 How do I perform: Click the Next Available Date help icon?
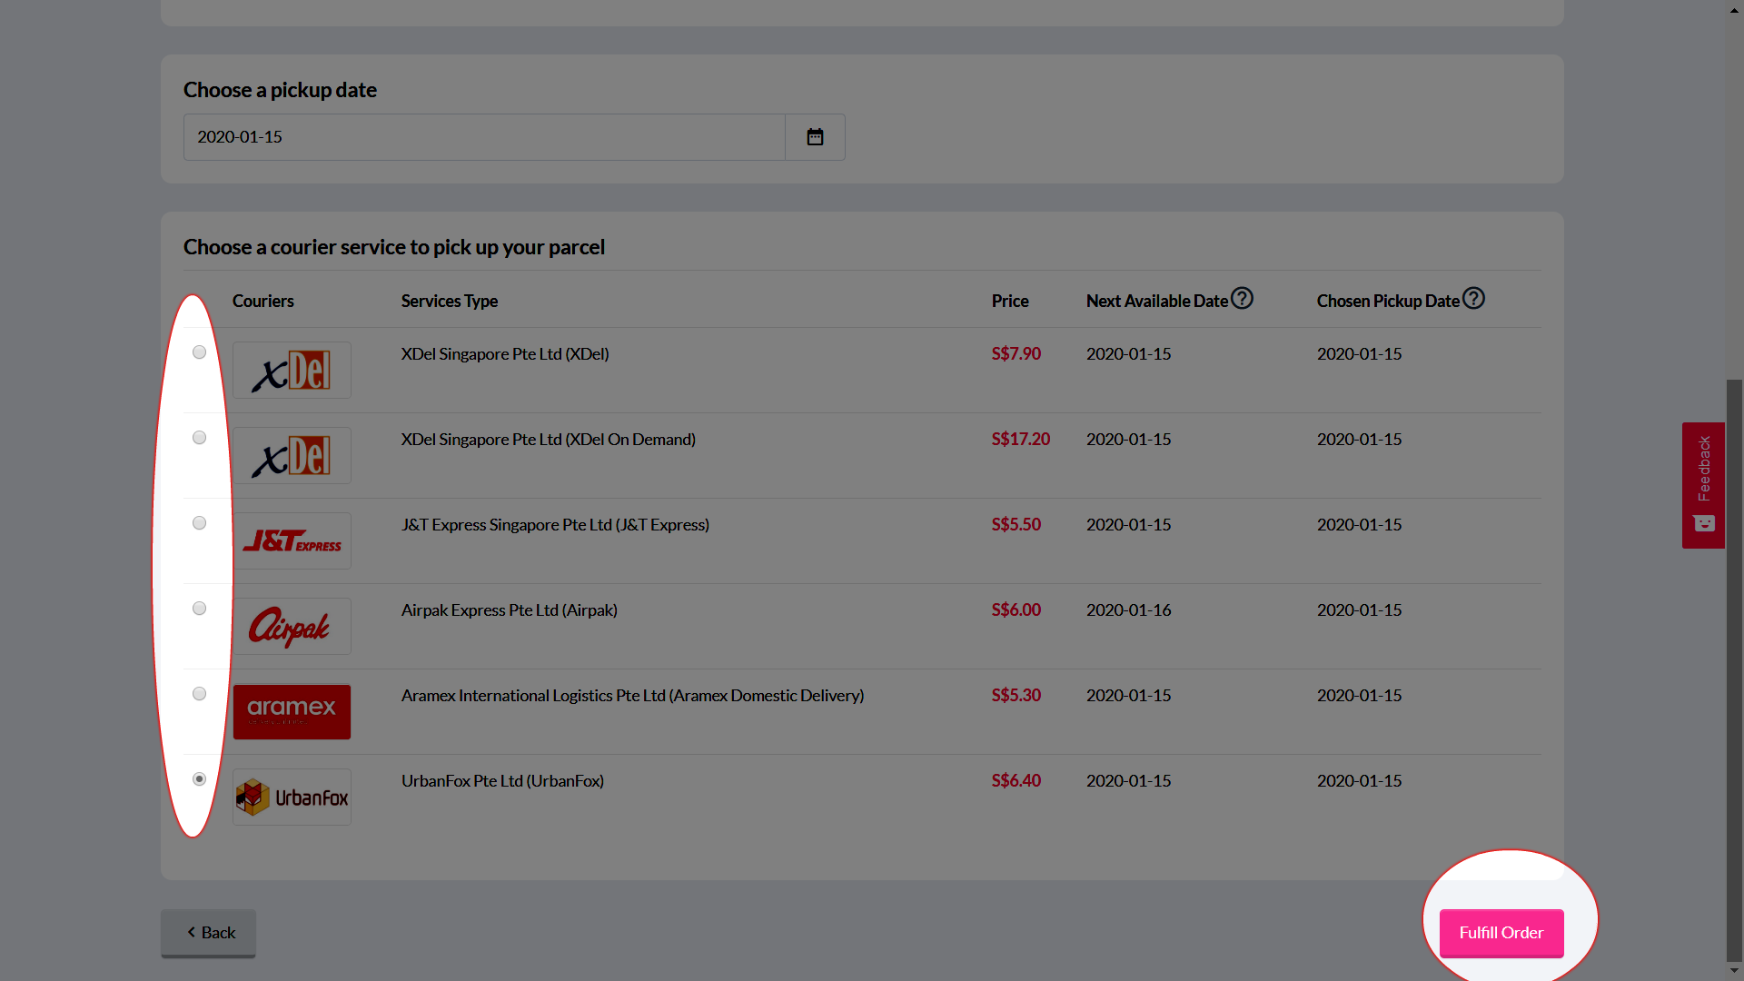[1242, 299]
